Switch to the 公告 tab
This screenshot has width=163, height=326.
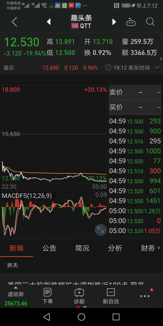click(x=49, y=248)
